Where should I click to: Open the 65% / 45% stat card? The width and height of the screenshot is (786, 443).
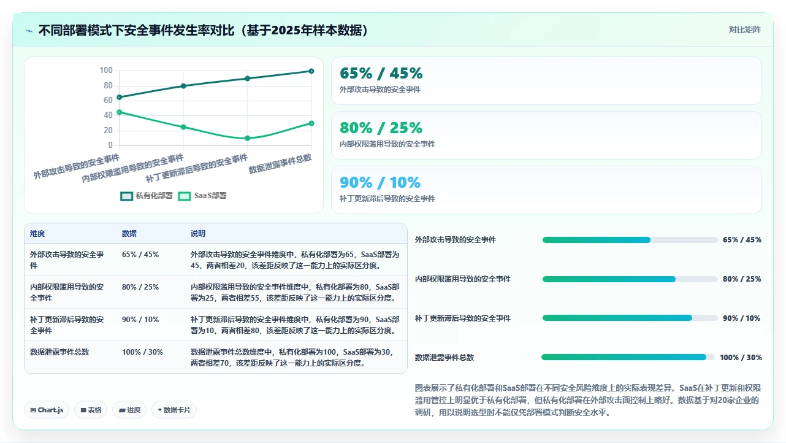pyautogui.click(x=546, y=81)
